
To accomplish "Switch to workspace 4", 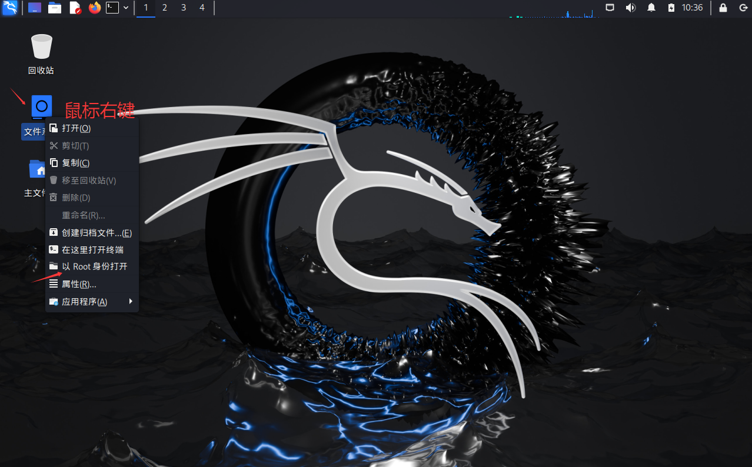I will [202, 8].
